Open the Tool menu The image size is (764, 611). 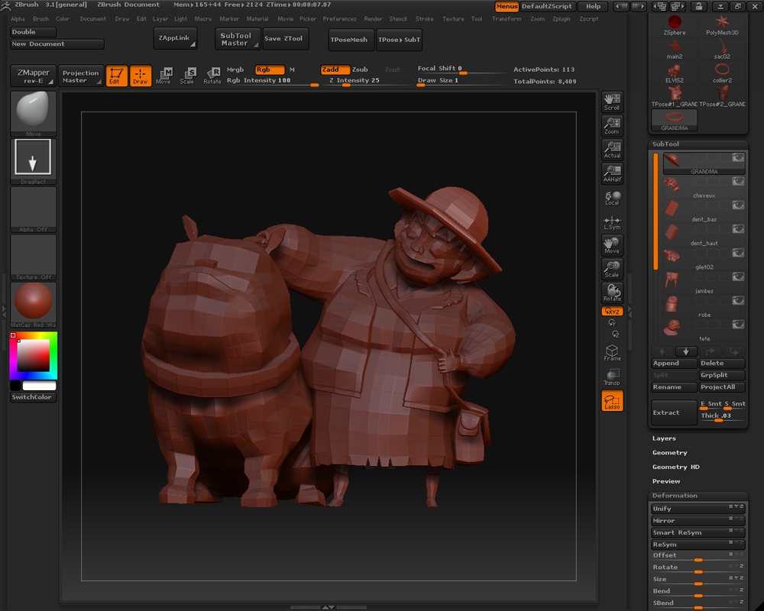(x=477, y=19)
